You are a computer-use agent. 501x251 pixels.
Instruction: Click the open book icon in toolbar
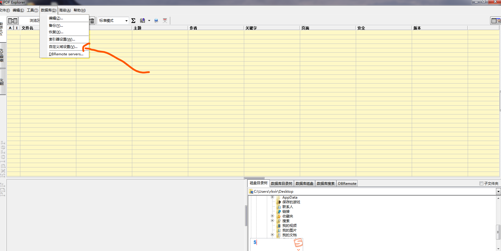coord(143,21)
